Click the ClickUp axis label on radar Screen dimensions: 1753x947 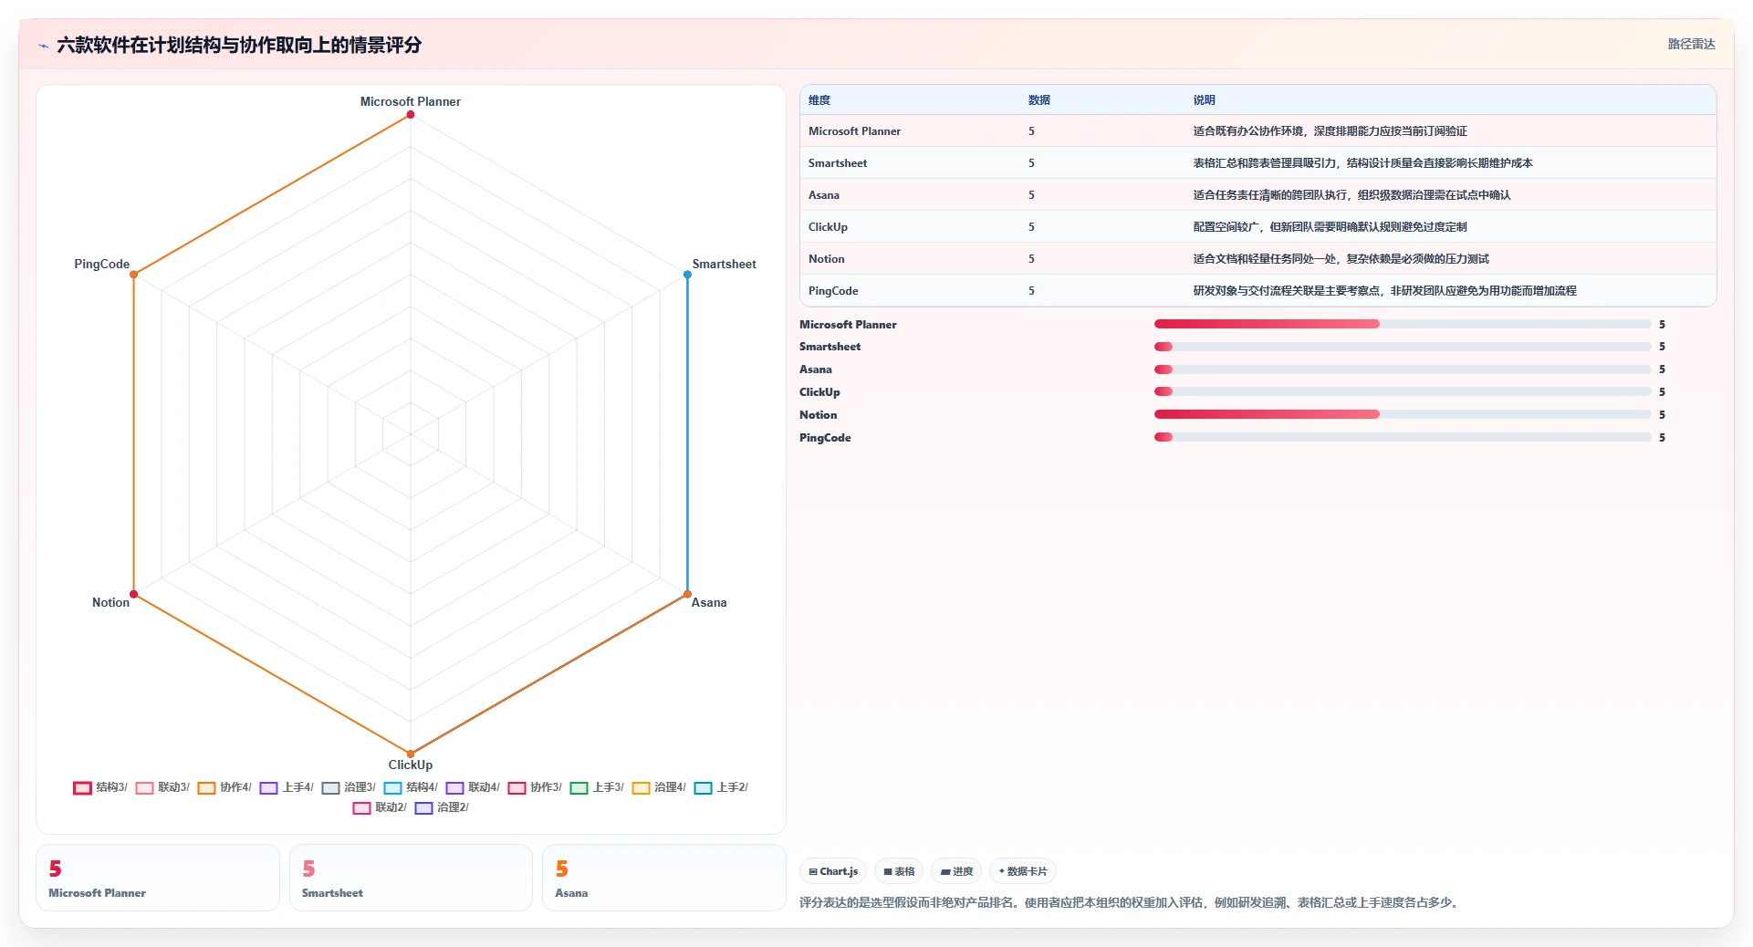pyautogui.click(x=411, y=765)
